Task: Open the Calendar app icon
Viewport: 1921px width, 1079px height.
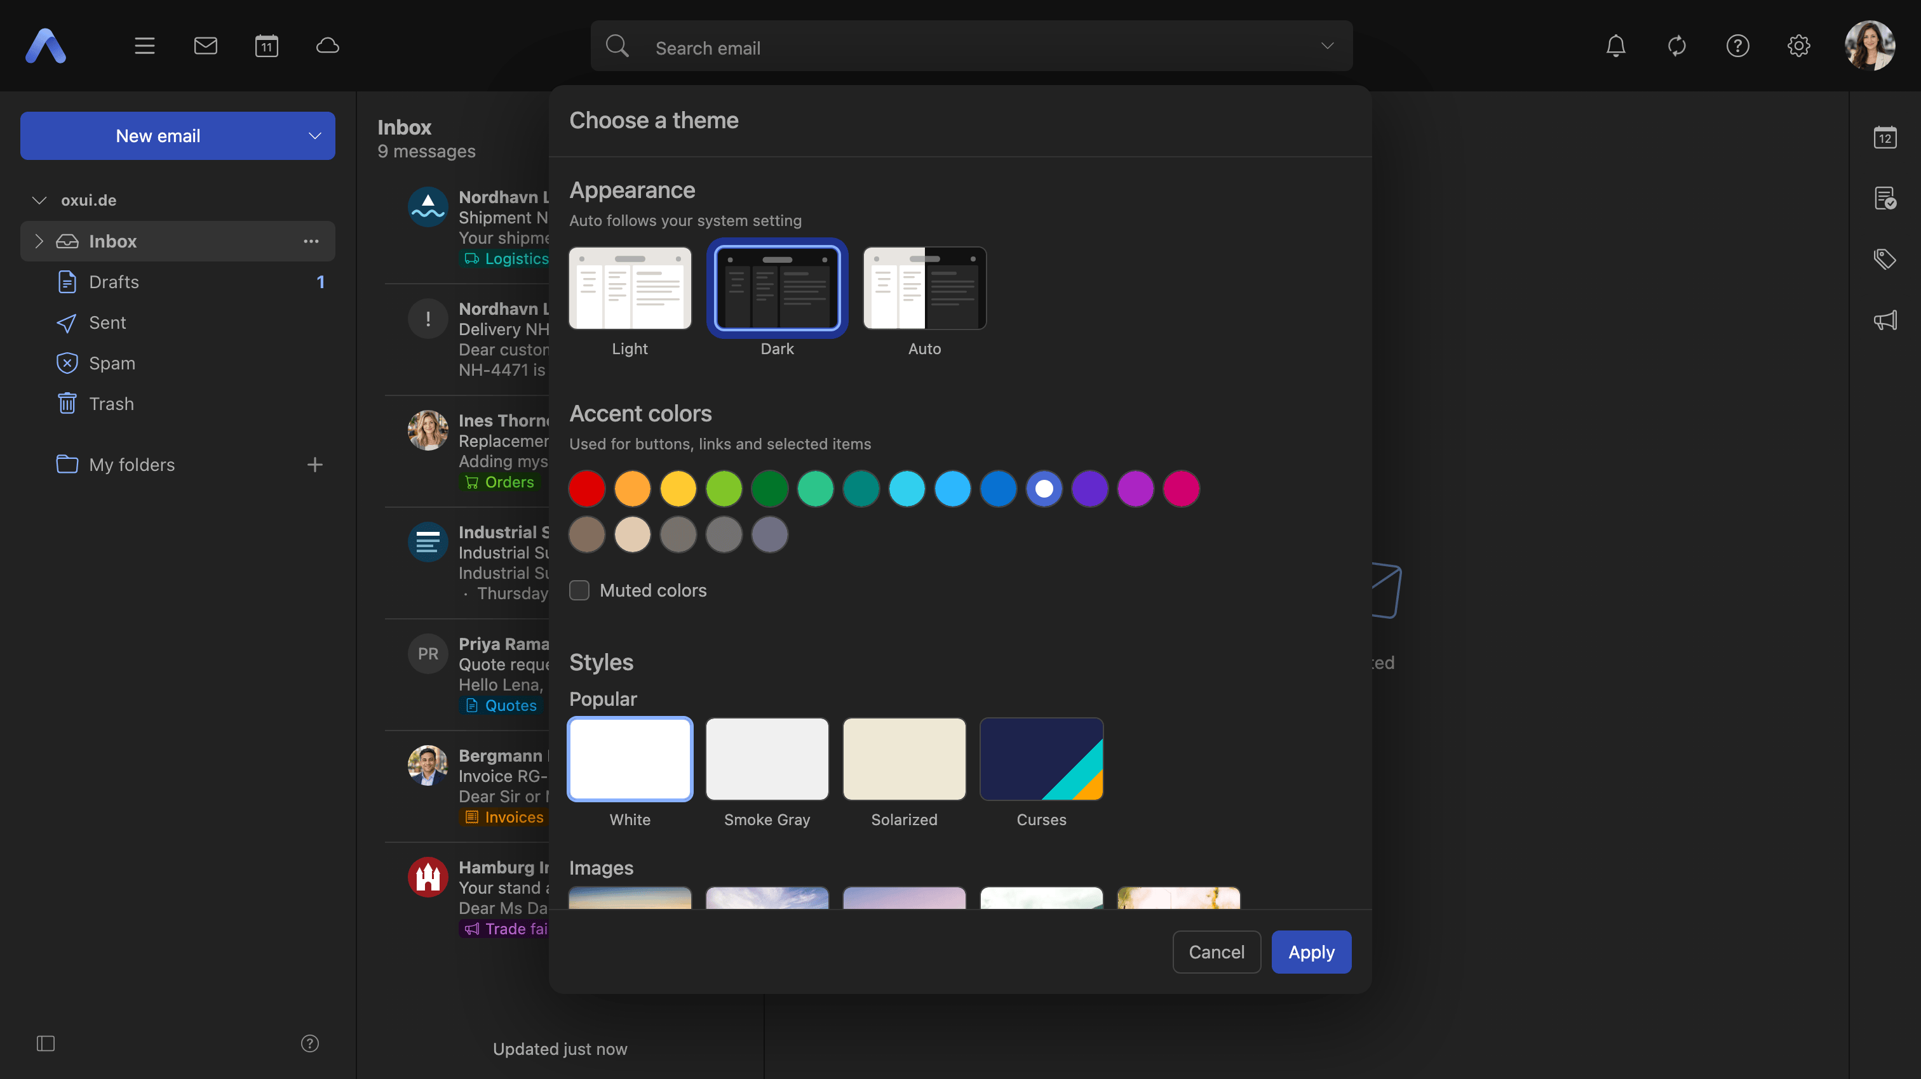Action: 266,46
